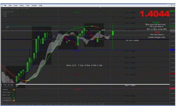Click the 'Ph. 1UP = 1.40200' level label

(x=132, y=40)
